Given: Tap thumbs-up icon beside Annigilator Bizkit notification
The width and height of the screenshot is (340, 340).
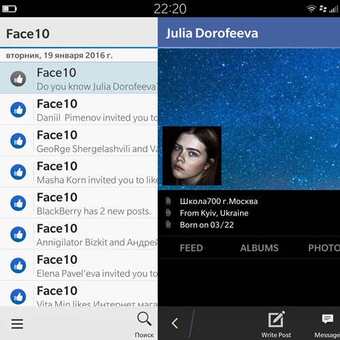Looking at the screenshot, I should (x=18, y=235).
